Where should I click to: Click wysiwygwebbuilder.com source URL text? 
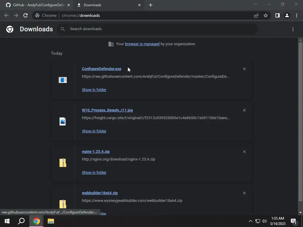pyautogui.click(x=132, y=201)
